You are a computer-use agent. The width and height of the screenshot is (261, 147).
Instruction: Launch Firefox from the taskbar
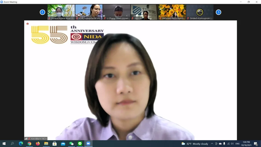coord(38,144)
